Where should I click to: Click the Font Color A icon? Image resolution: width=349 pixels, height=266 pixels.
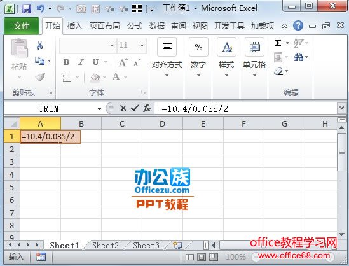point(116,77)
